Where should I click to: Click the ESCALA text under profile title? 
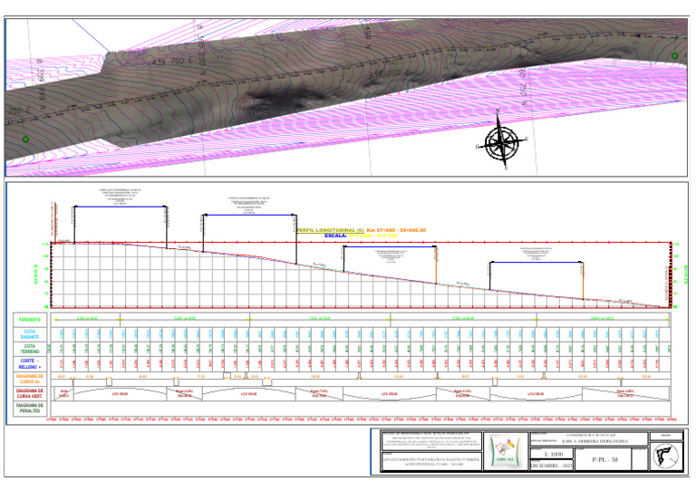tap(335, 236)
